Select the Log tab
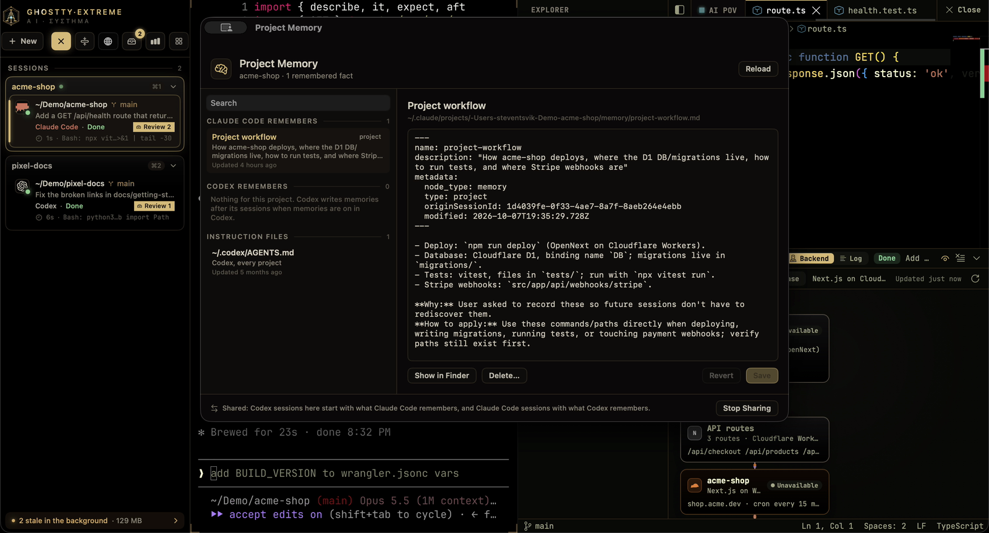The image size is (989, 533). 851,259
